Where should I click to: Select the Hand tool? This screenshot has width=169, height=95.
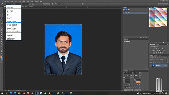tap(2, 51)
